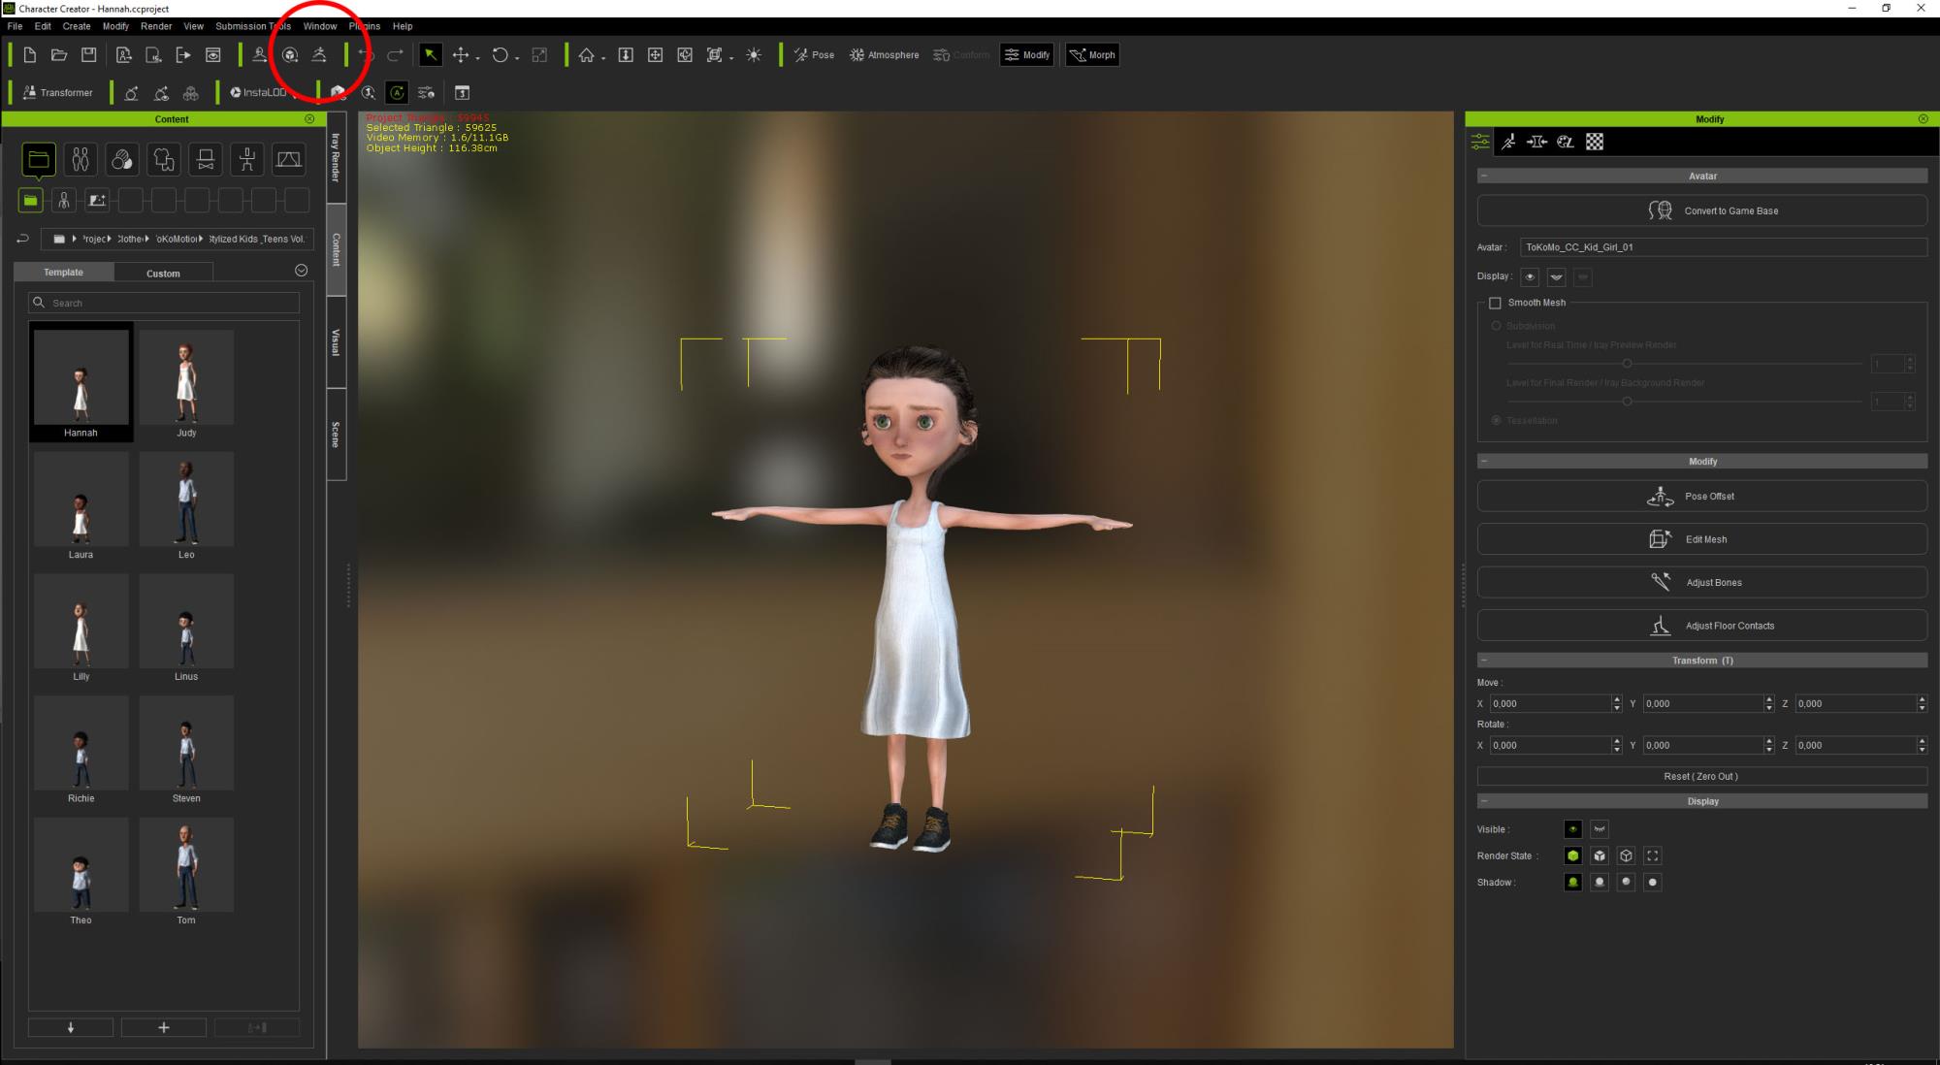This screenshot has width=1940, height=1065.
Task: Click the green-highlighted A circle icon
Action: 397,93
